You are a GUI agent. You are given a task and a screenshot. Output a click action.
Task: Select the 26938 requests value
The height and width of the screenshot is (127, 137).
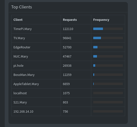[x=67, y=66]
